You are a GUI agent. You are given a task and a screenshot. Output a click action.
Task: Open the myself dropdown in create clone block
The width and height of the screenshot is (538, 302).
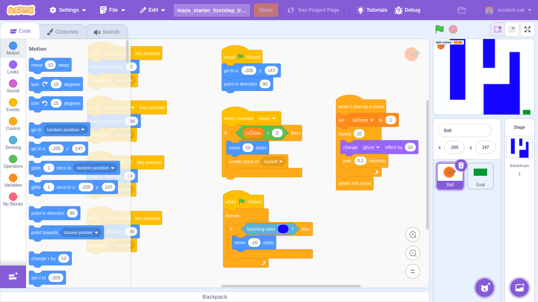coord(273,161)
